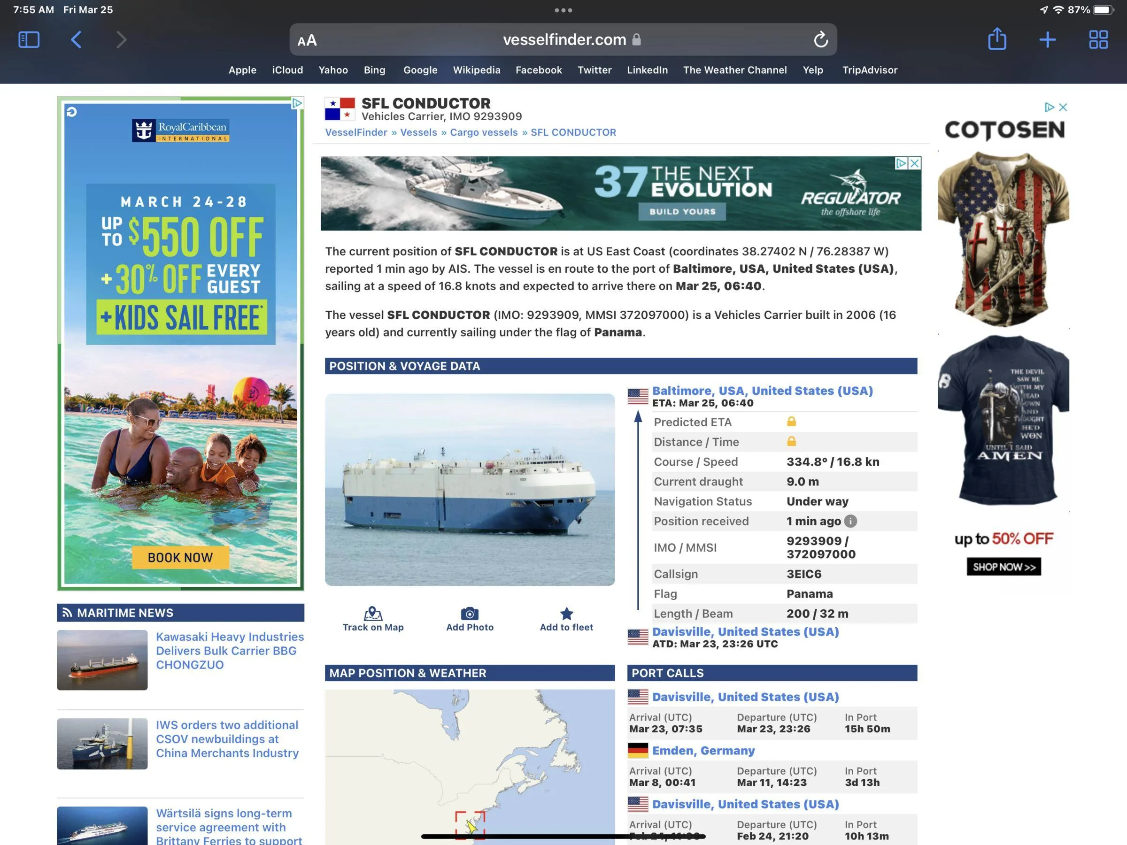Open the Emden, Germany port call link
The image size is (1127, 845).
point(703,750)
